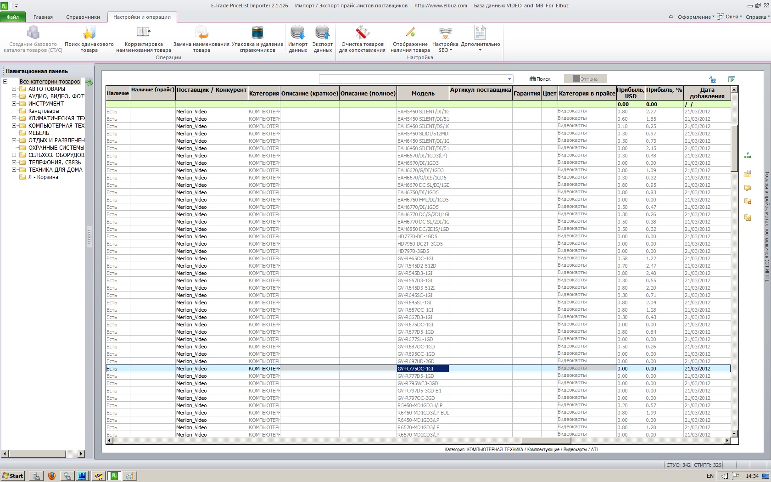
Task: Open the Дополнительно dropdown
Action: point(480,39)
